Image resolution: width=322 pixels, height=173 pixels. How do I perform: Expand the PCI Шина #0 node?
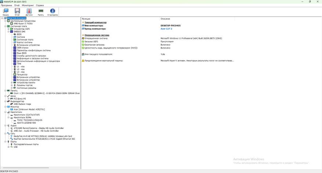click(8, 99)
